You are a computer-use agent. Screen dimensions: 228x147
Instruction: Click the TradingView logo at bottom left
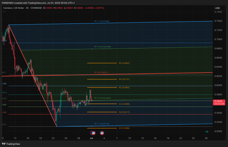pos(11,144)
